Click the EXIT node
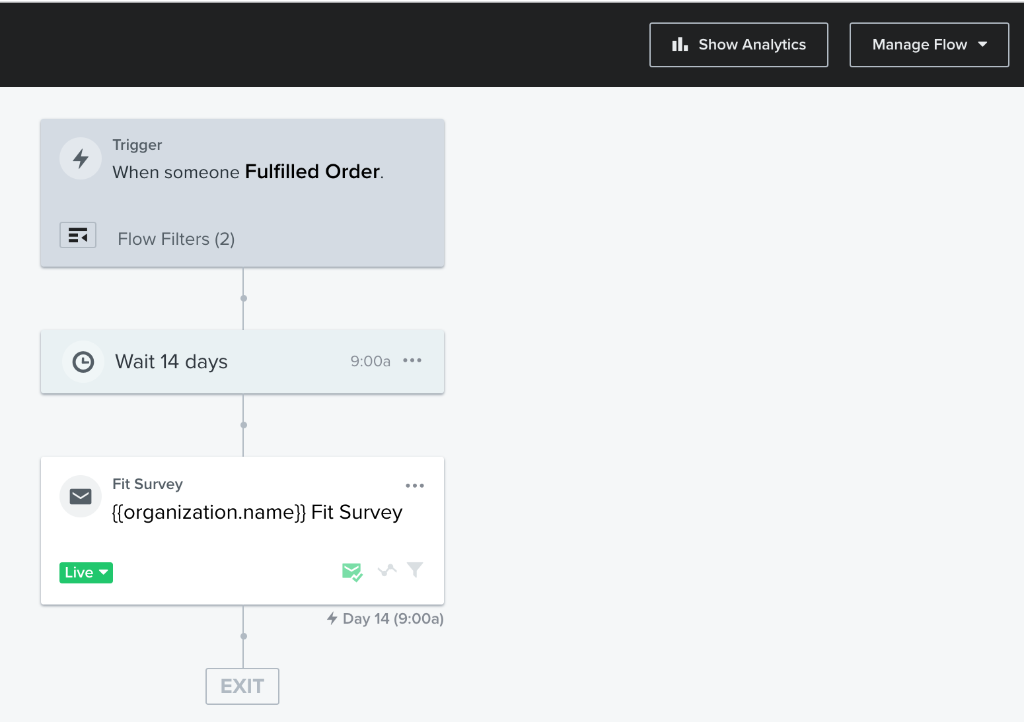This screenshot has height=722, width=1024. pyautogui.click(x=242, y=686)
